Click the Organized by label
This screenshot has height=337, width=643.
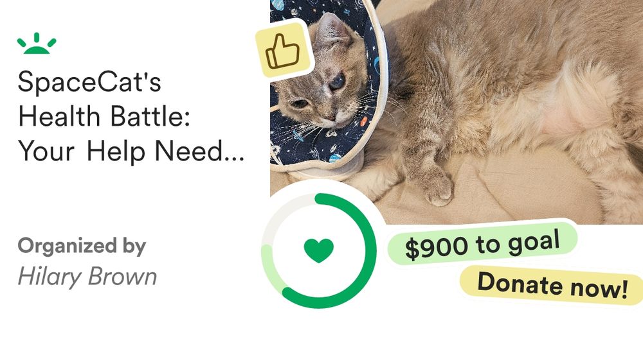[82, 246]
